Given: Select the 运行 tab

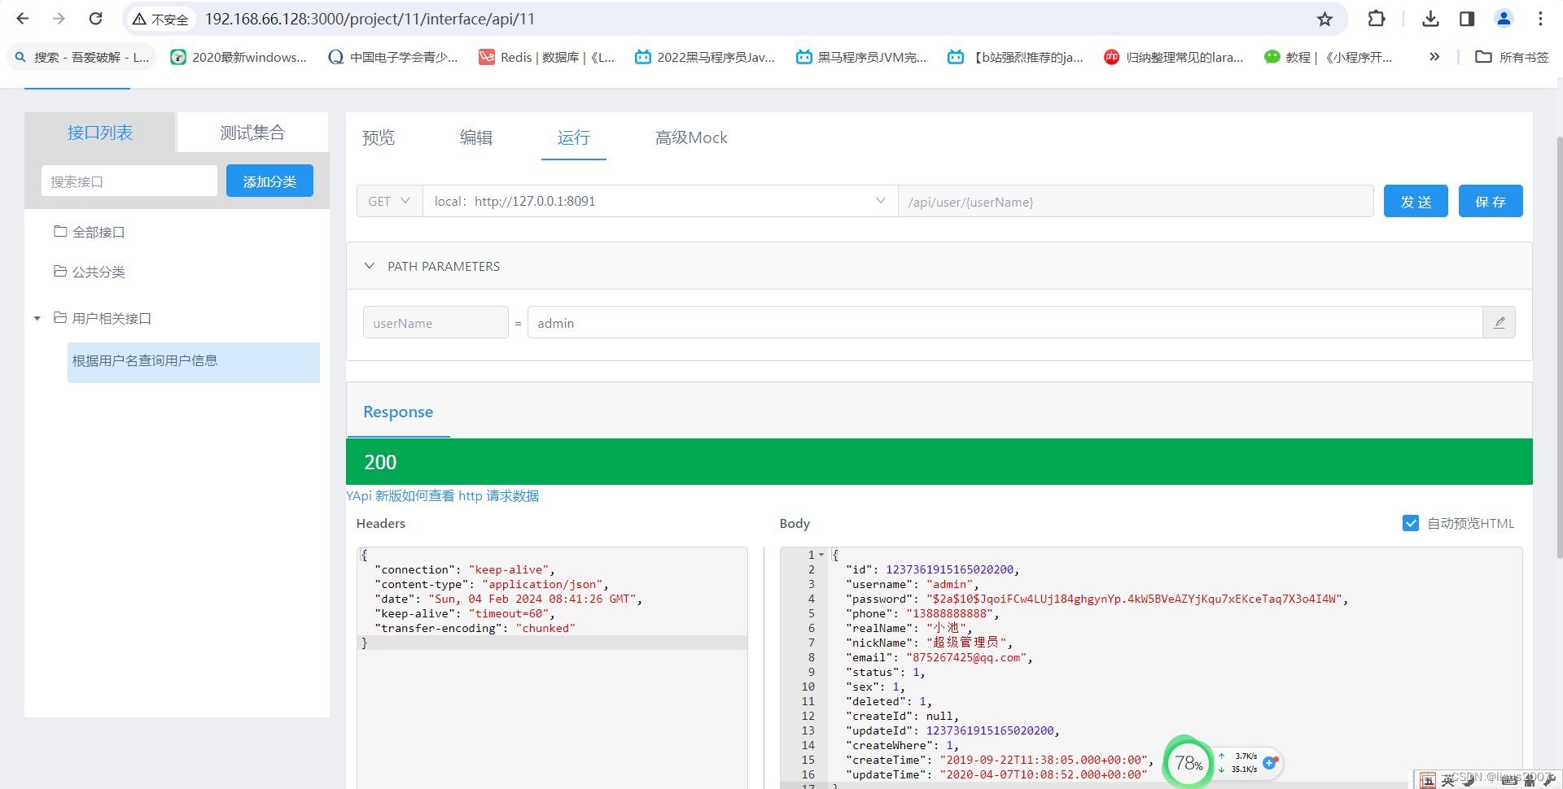Looking at the screenshot, I should coord(574,137).
